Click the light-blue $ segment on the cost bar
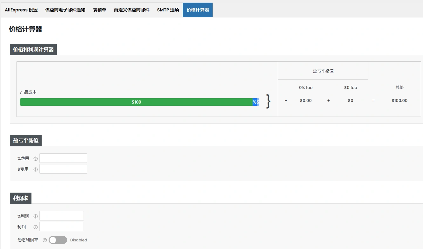 [x=258, y=102]
